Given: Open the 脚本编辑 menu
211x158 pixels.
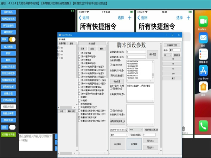Looking at the screenshot, I should (x=62, y=39).
